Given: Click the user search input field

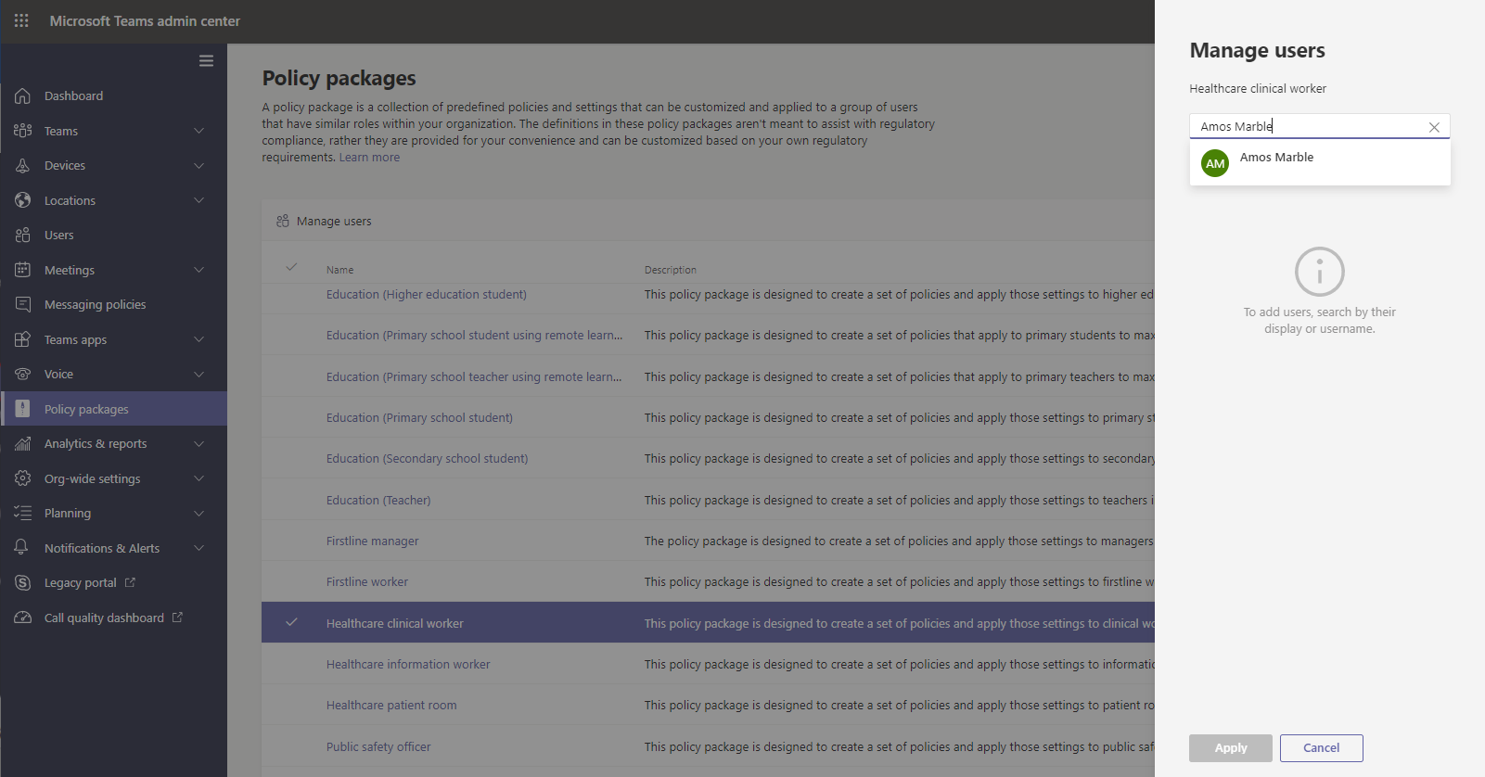Looking at the screenshot, I should (1308, 126).
